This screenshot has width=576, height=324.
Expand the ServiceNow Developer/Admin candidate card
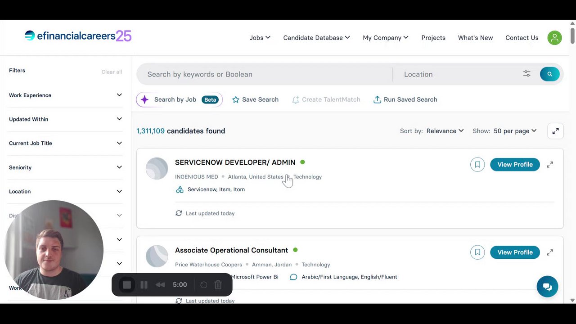point(550,165)
